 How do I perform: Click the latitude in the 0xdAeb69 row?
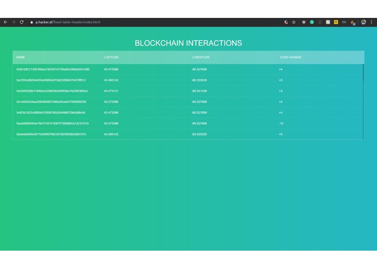pyautogui.click(x=111, y=134)
